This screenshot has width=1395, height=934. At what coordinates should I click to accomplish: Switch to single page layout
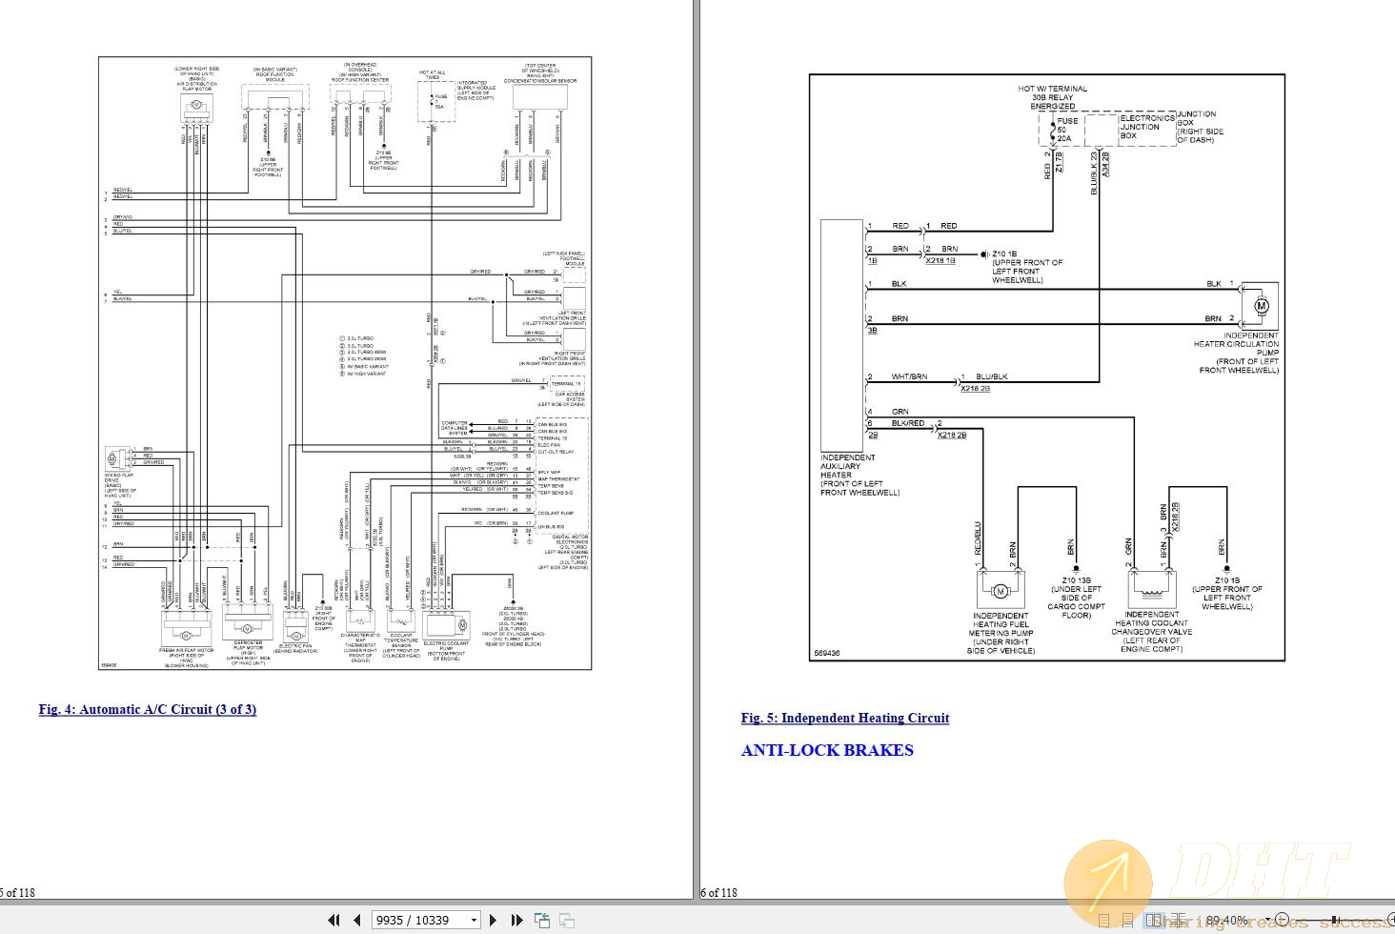pos(1103,921)
